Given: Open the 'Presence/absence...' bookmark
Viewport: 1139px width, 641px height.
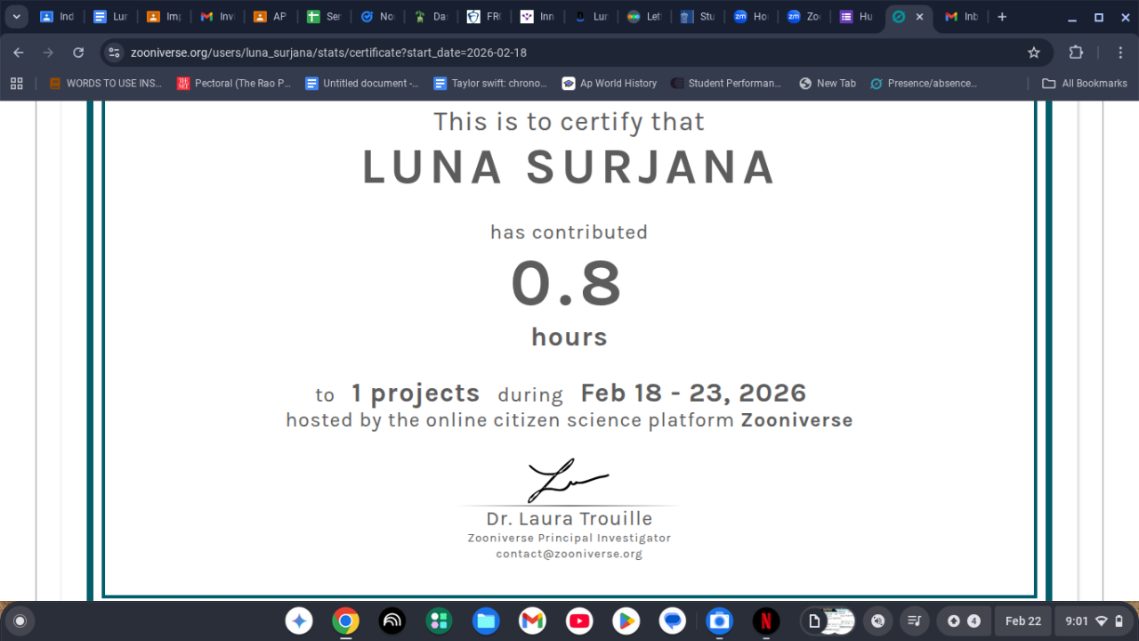Looking at the screenshot, I should pos(924,84).
